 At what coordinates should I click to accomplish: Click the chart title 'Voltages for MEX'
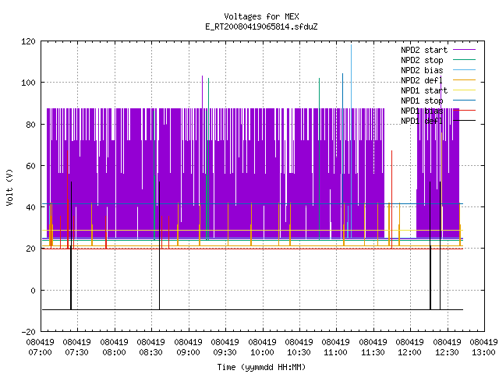point(261,16)
